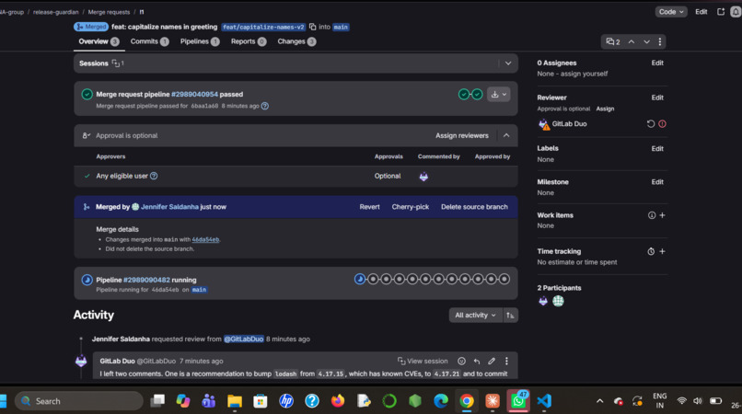Open release-guardian breadcrumb
This screenshot has height=414, width=742.
tap(56, 12)
